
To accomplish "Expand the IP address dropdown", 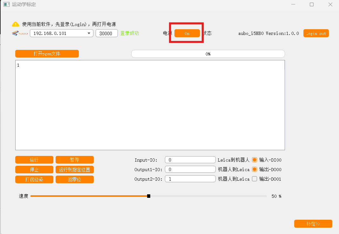I will point(89,33).
